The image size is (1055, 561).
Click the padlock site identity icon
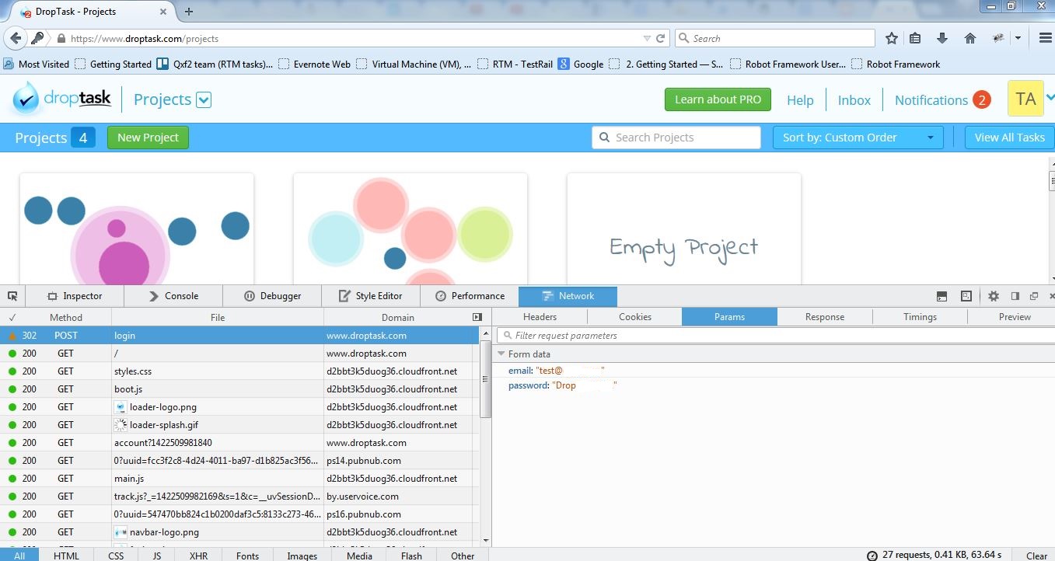coord(61,38)
